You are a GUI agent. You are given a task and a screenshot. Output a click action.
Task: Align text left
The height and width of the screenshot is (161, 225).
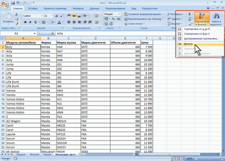[x=69, y=22]
